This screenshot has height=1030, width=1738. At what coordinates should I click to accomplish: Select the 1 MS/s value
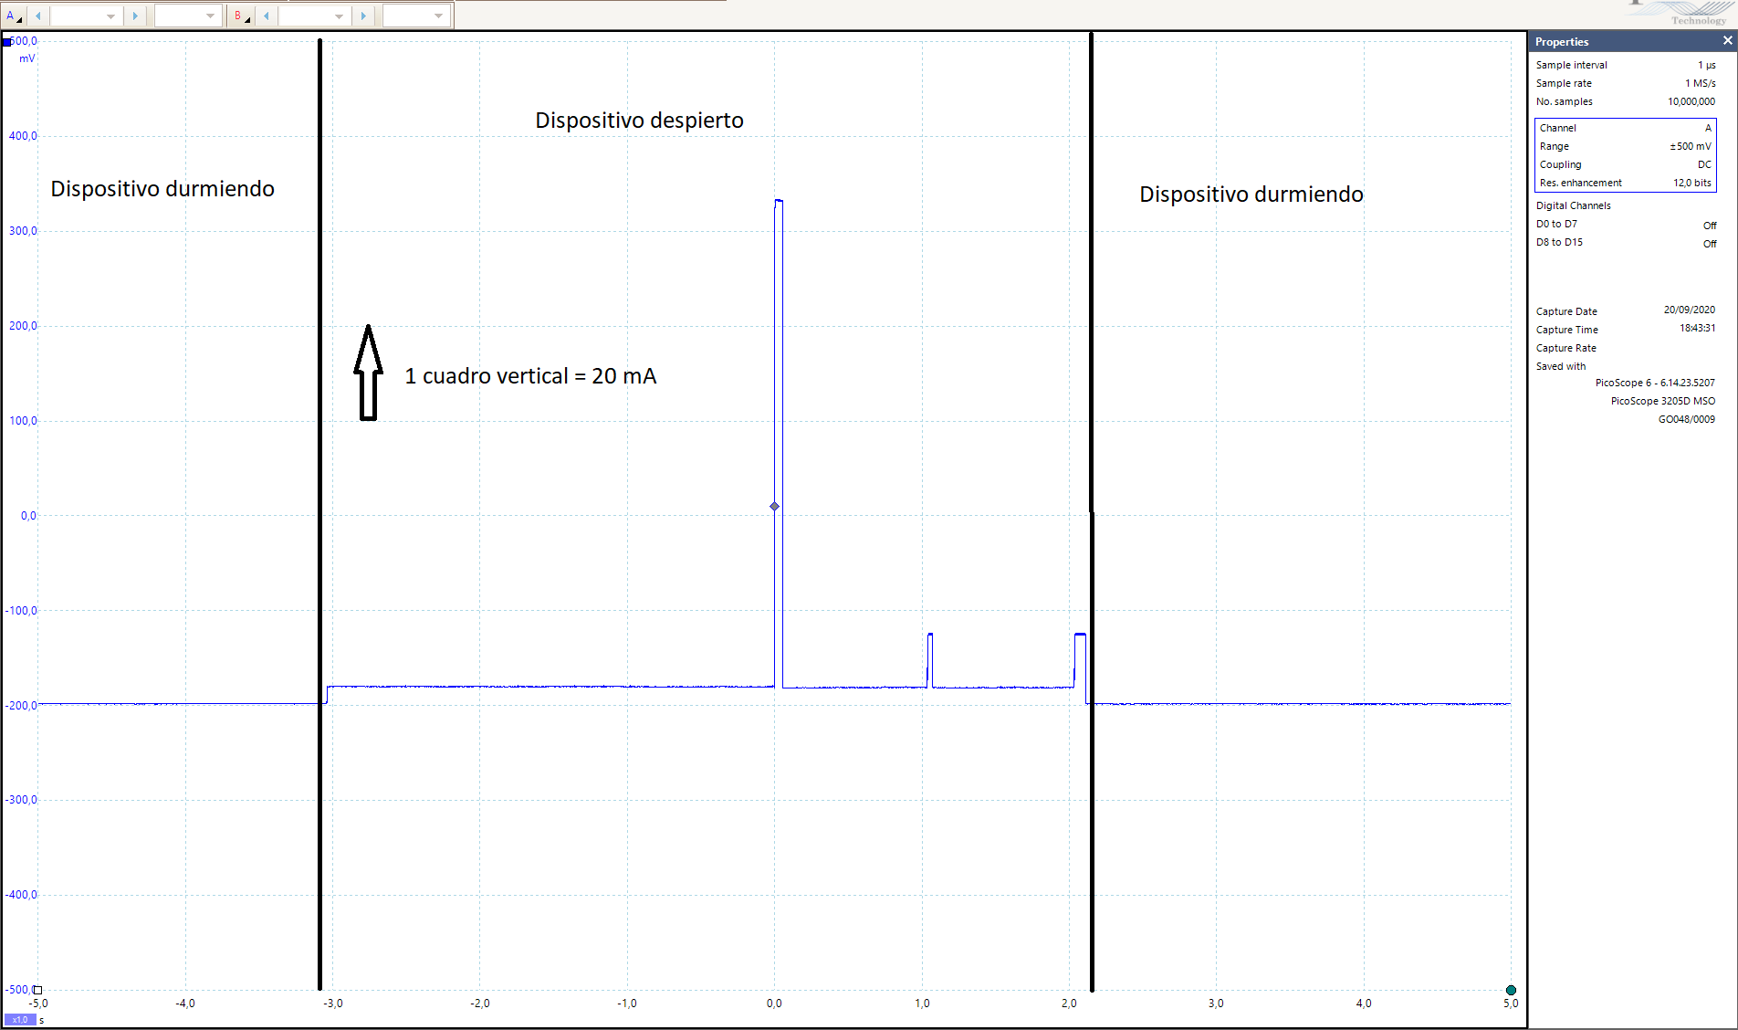[x=1700, y=83]
